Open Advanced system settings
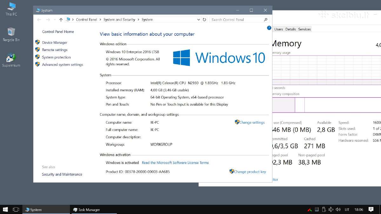This screenshot has height=214, width=381. pyautogui.click(x=63, y=65)
